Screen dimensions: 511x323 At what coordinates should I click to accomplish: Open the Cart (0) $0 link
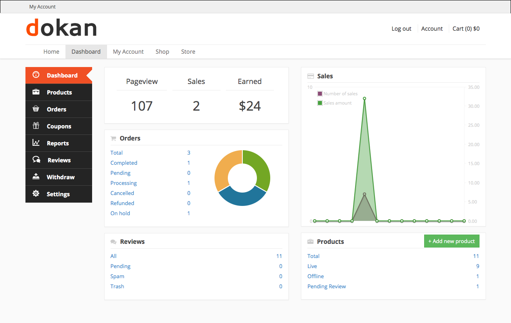[x=466, y=29]
